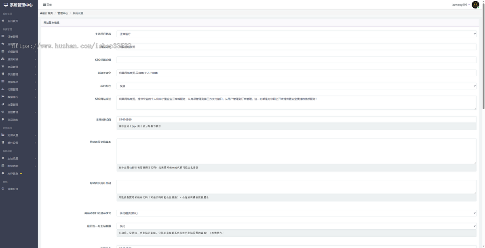The height and width of the screenshot is (248, 485).
Task: Focus the 网站首页全局脚本 textarea
Action: (296, 151)
